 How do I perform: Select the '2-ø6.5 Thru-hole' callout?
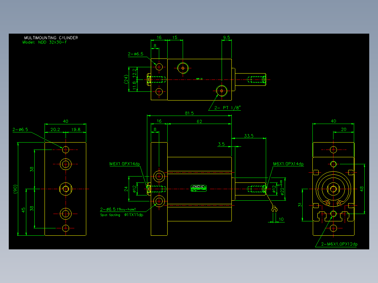pyautogui.click(x=118, y=209)
